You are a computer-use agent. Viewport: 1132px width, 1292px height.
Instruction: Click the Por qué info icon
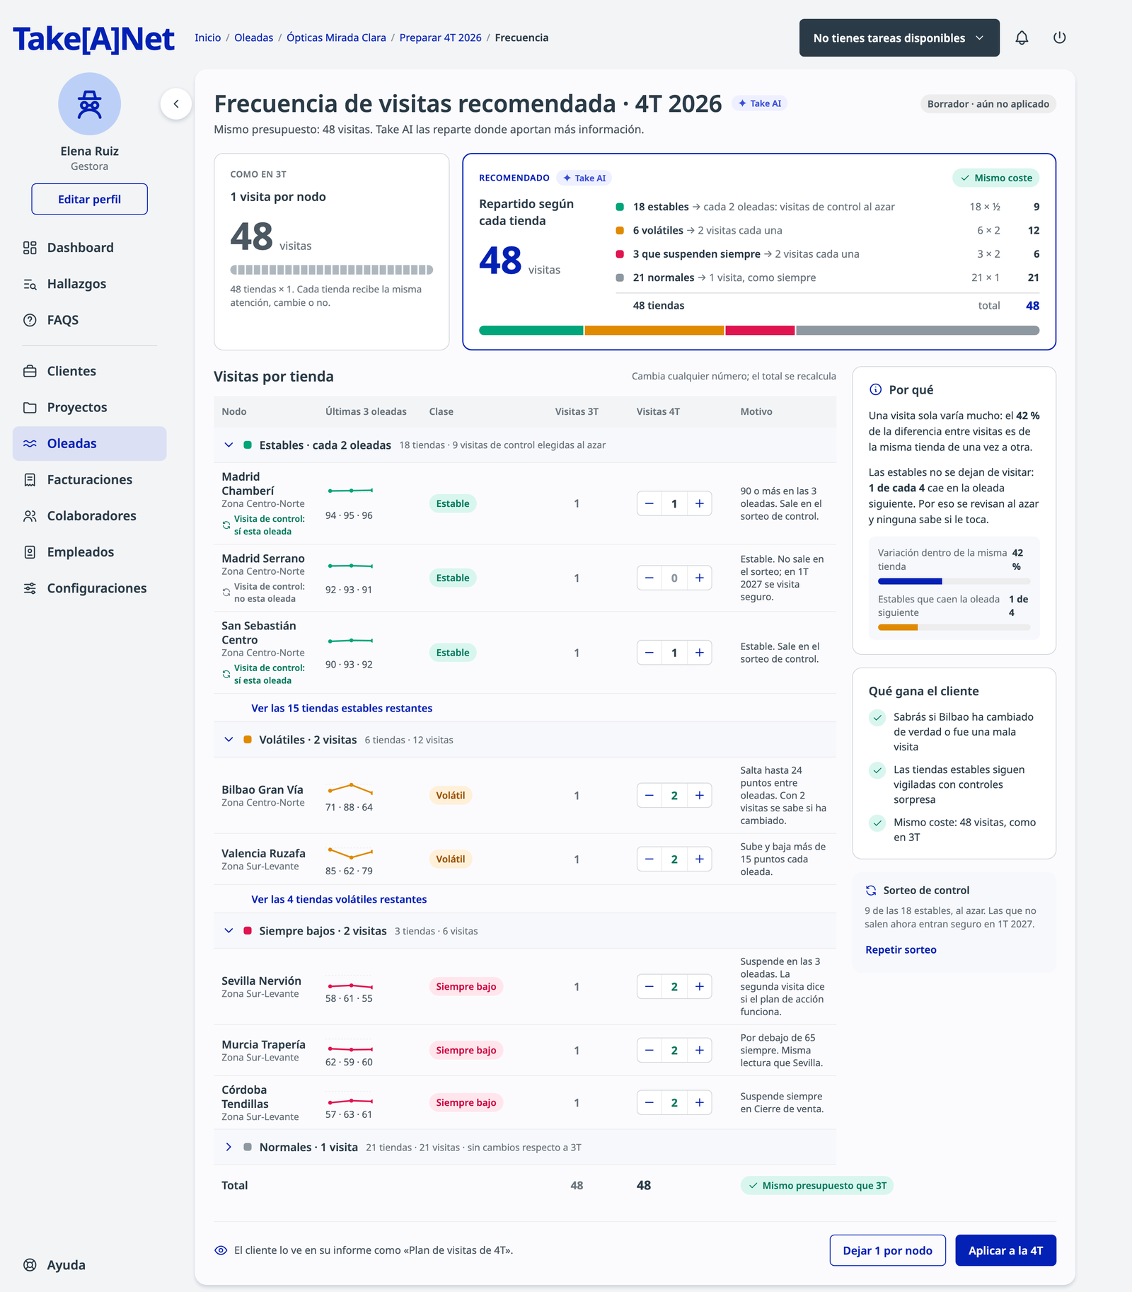pyautogui.click(x=875, y=389)
